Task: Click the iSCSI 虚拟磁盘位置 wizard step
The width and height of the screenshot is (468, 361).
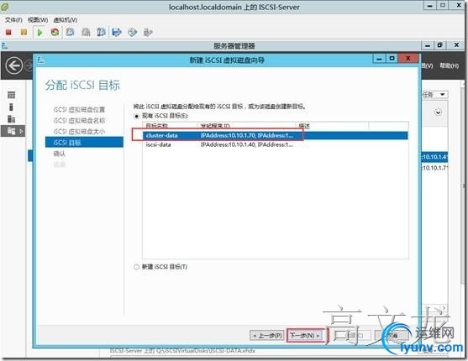Action: [x=79, y=109]
